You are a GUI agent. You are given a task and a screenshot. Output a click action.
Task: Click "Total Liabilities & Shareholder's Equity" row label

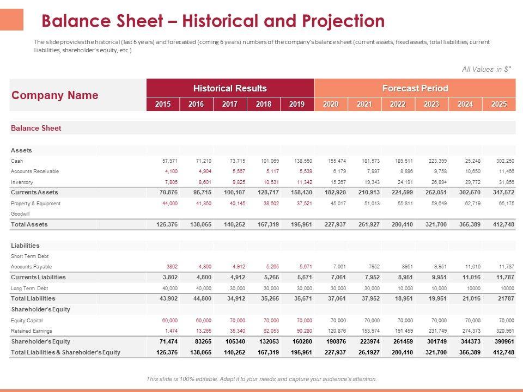pyautogui.click(x=65, y=352)
